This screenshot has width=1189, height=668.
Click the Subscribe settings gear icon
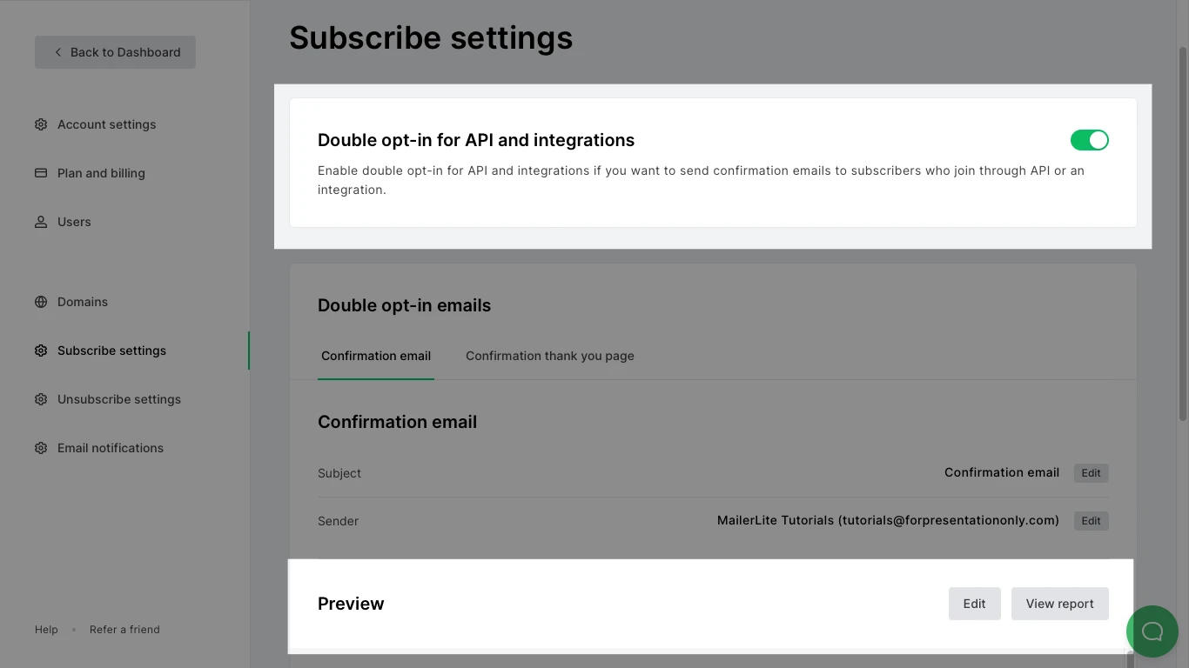pyautogui.click(x=41, y=351)
